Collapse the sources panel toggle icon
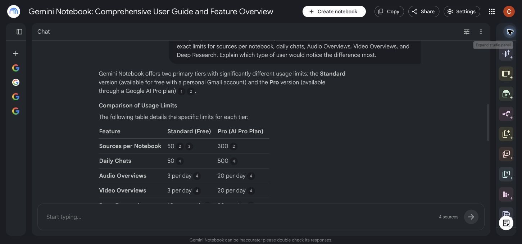The height and width of the screenshot is (244, 522). tap(19, 32)
